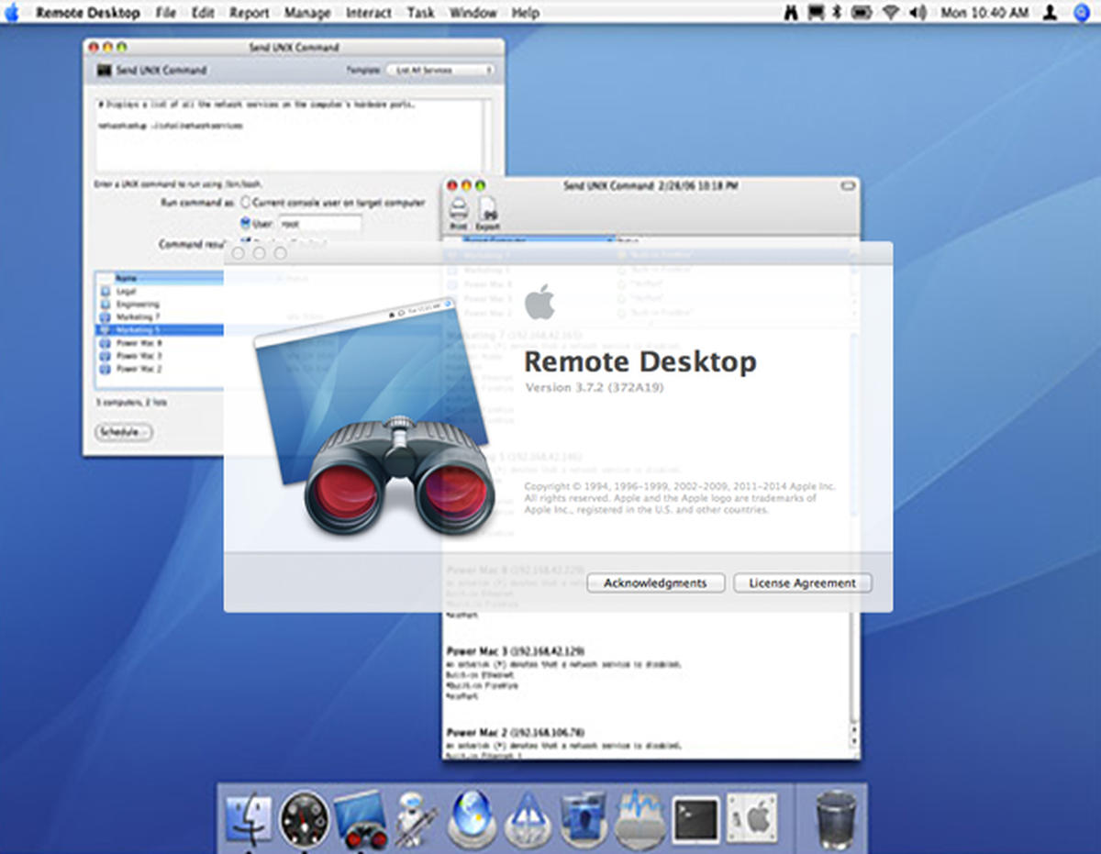
Task: Click the Acknowledgments button
Action: [656, 582]
